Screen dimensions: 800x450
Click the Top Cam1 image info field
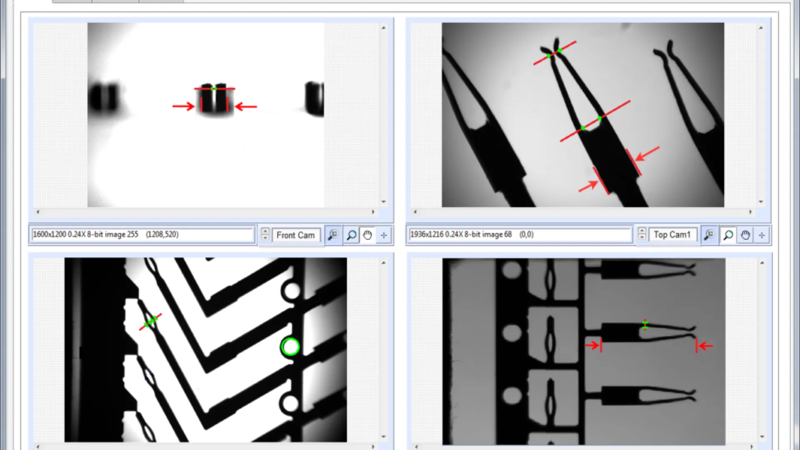tap(520, 235)
